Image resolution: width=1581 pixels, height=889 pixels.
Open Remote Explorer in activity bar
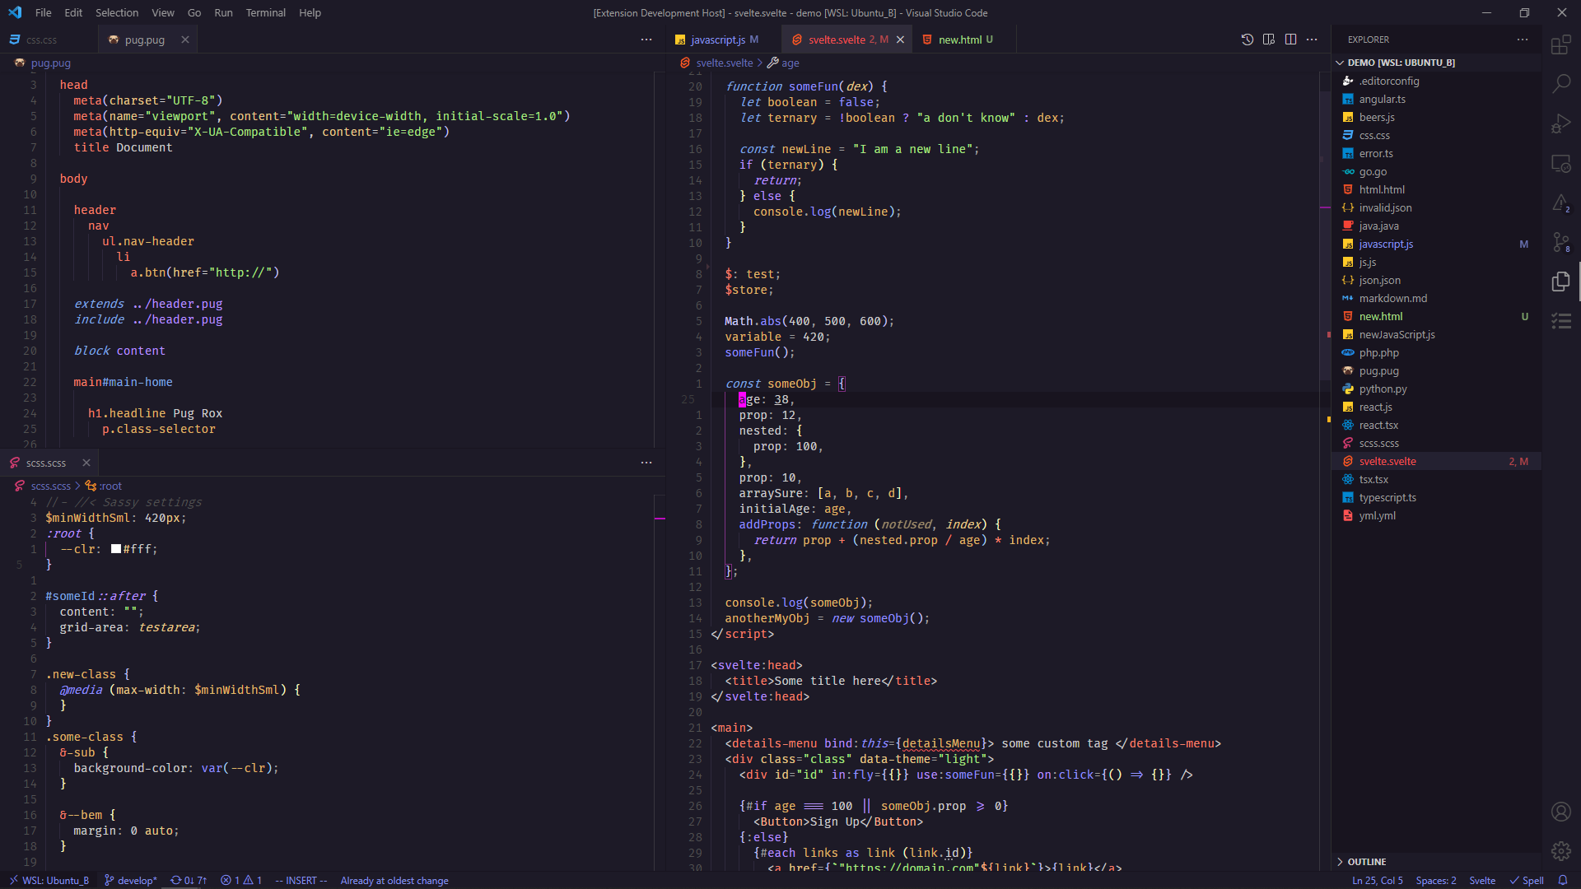tap(1560, 163)
